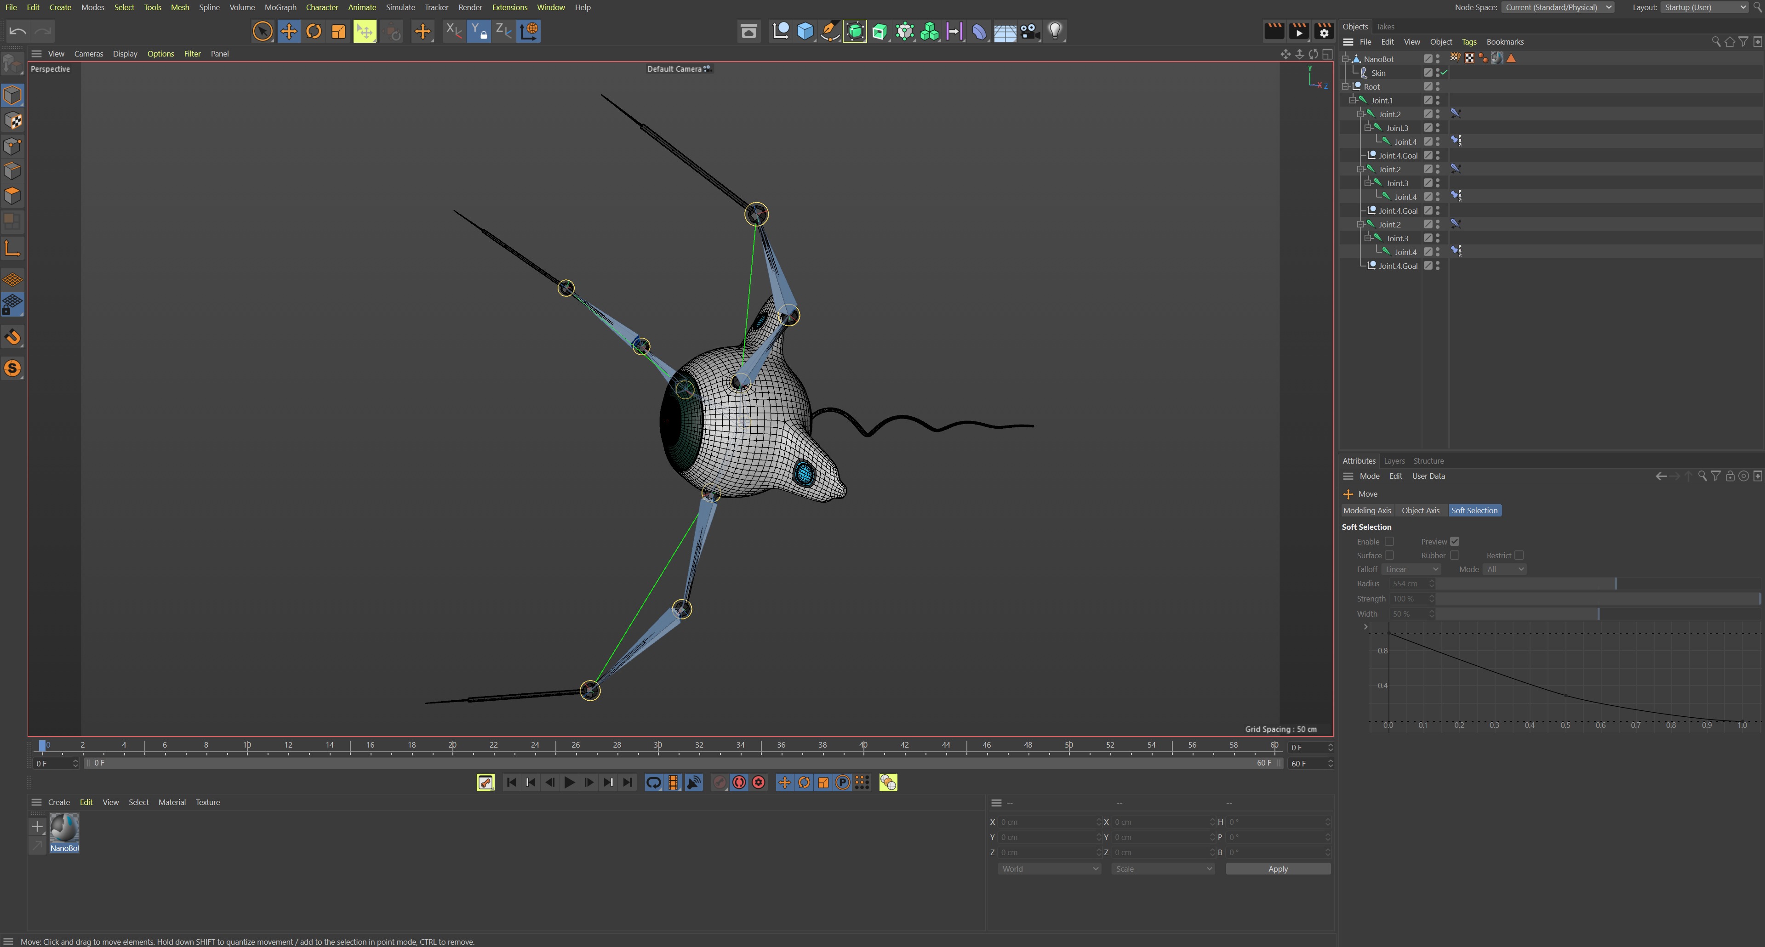Open the Structure tab
The height and width of the screenshot is (947, 1765).
coord(1428,461)
